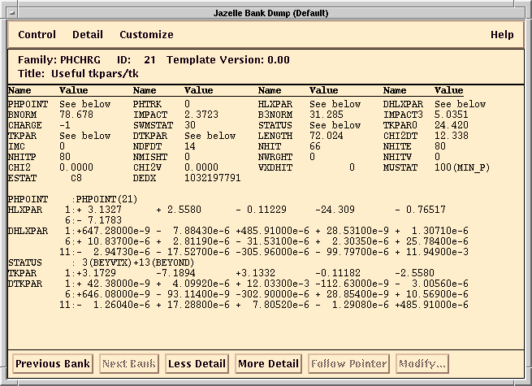Viewport: 532px width, 386px height.
Task: Open the Detail menu
Action: [x=88, y=35]
